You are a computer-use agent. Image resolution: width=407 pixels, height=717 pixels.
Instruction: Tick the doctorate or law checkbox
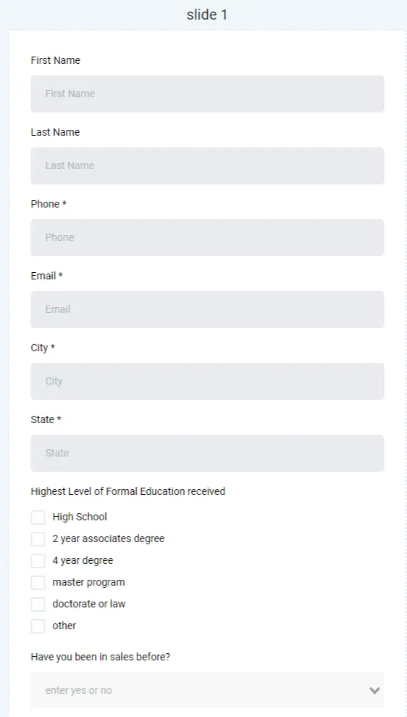point(38,604)
